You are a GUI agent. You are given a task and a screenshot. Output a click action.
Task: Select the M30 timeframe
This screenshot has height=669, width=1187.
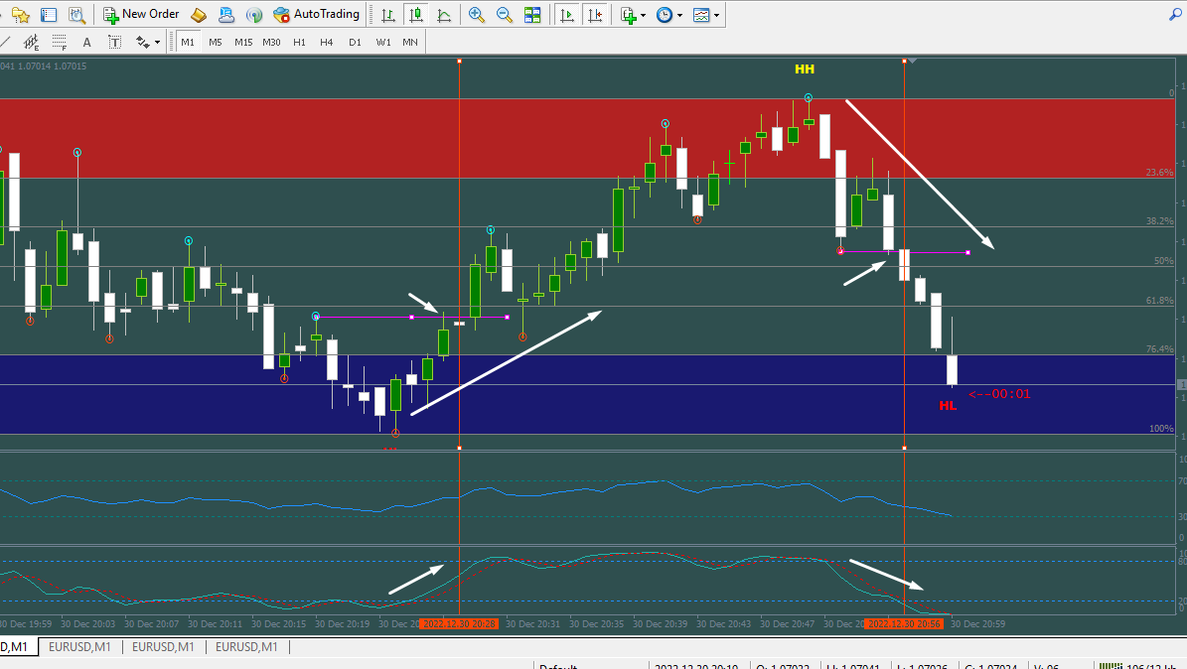(x=272, y=43)
